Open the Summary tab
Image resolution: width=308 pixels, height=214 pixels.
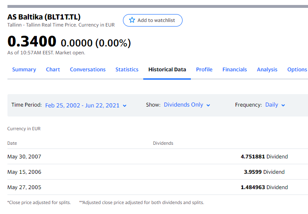click(24, 70)
